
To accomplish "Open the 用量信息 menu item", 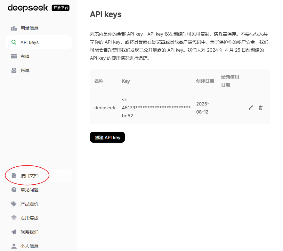I will tap(39, 28).
